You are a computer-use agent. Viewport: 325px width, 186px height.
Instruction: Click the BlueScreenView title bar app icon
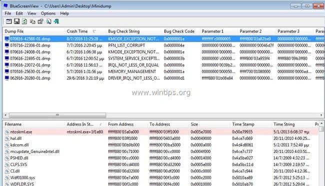5,6
